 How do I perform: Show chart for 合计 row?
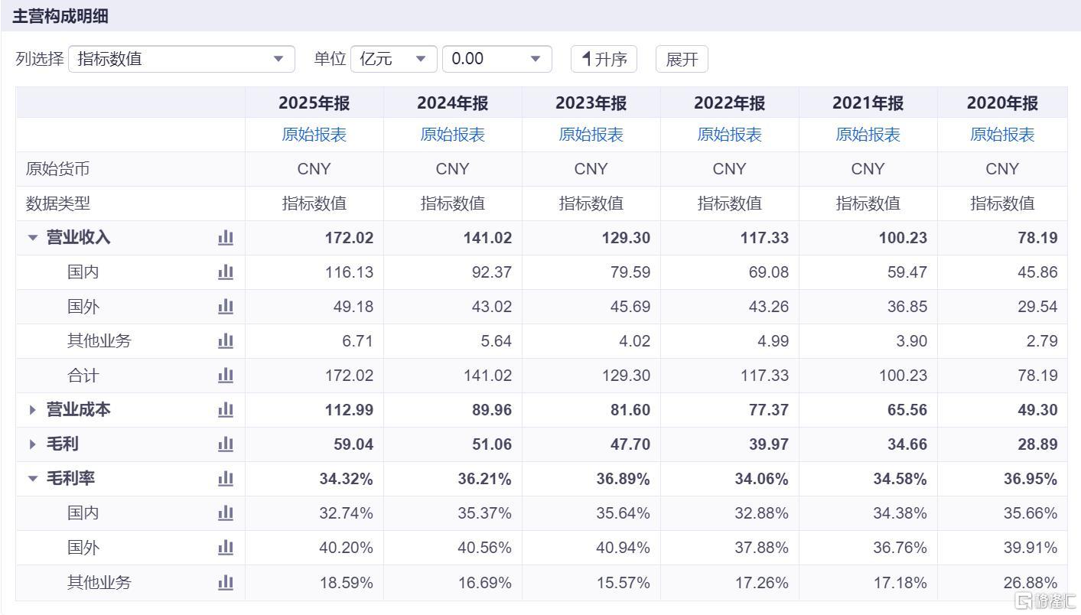click(225, 375)
